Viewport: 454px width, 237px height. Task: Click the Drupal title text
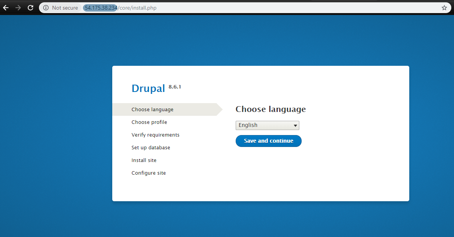(x=148, y=88)
